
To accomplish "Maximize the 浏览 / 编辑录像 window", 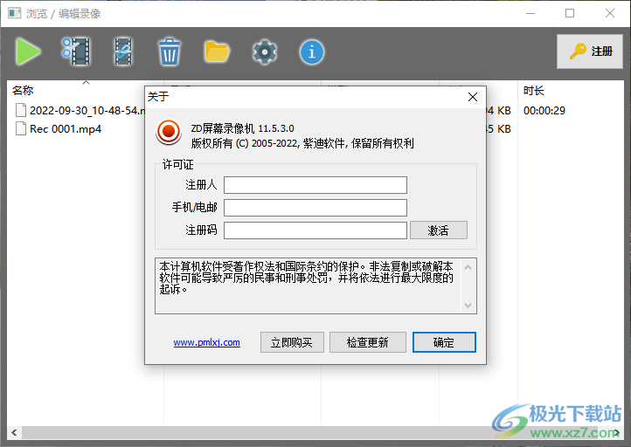I will point(570,13).
